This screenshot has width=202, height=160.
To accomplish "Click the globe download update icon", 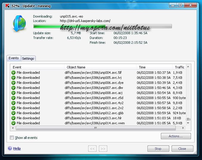I will pos(20,23).
